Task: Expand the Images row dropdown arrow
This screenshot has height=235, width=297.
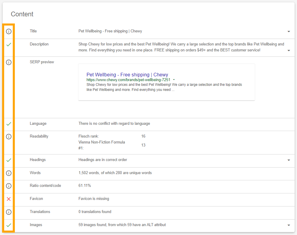Action: (x=289, y=225)
